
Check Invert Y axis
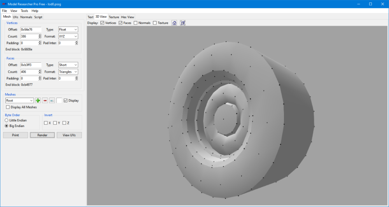tap(55, 123)
